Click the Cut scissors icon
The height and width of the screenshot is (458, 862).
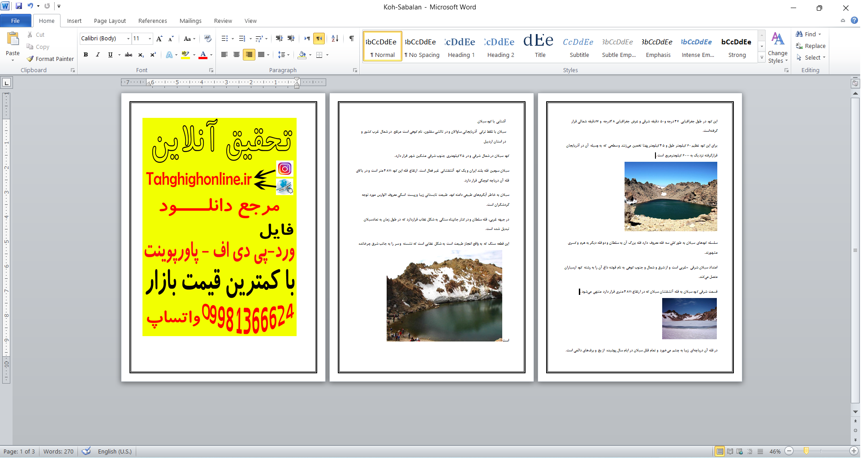coord(30,35)
